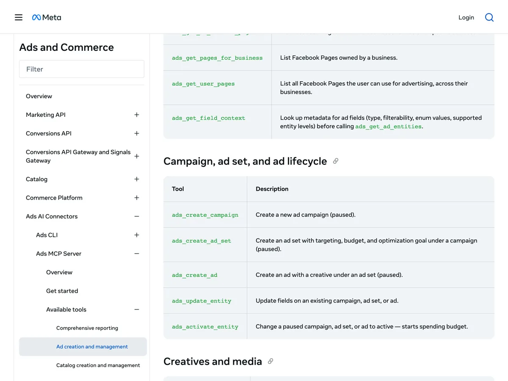Screen dimensions: 508x381
Task: Select Ad creation and management item
Action: (x=83, y=347)
